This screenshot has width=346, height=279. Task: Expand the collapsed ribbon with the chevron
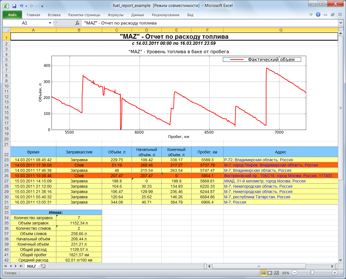pyautogui.click(x=311, y=14)
